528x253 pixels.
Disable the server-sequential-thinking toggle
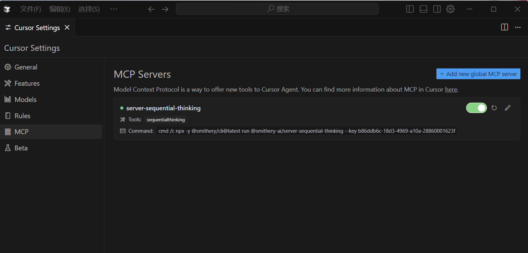(x=476, y=108)
